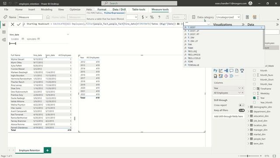Collapse the Visualizations pane
Screen dimensions: 280x158
243,25
